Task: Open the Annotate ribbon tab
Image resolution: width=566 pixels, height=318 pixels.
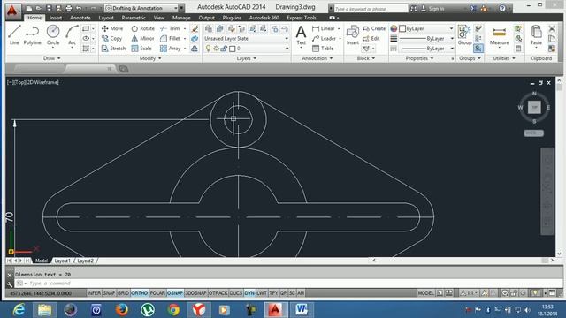Action: tap(80, 18)
